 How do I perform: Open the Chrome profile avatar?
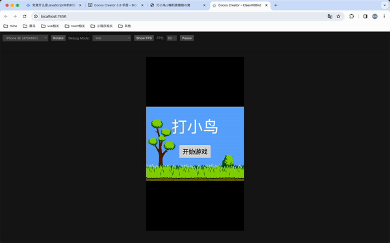click(375, 16)
